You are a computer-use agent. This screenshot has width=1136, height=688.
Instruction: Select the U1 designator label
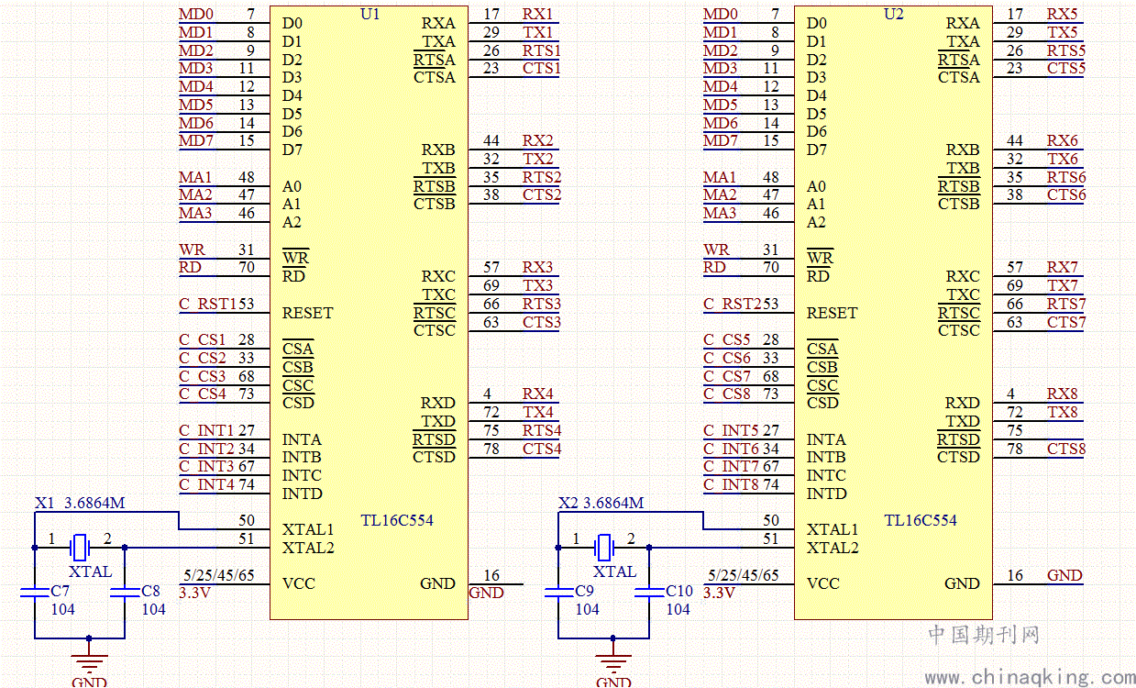click(x=369, y=14)
